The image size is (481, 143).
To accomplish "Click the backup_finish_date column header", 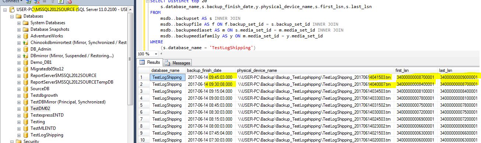I will pyautogui.click(x=211, y=70).
